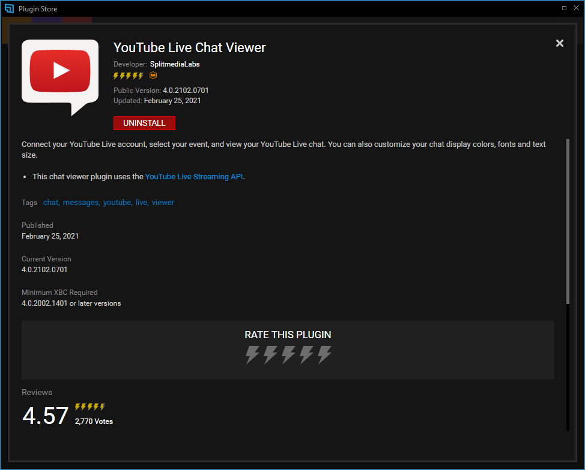Image resolution: width=585 pixels, height=470 pixels.
Task: Select the 'viewer' tag
Action: pyautogui.click(x=163, y=202)
